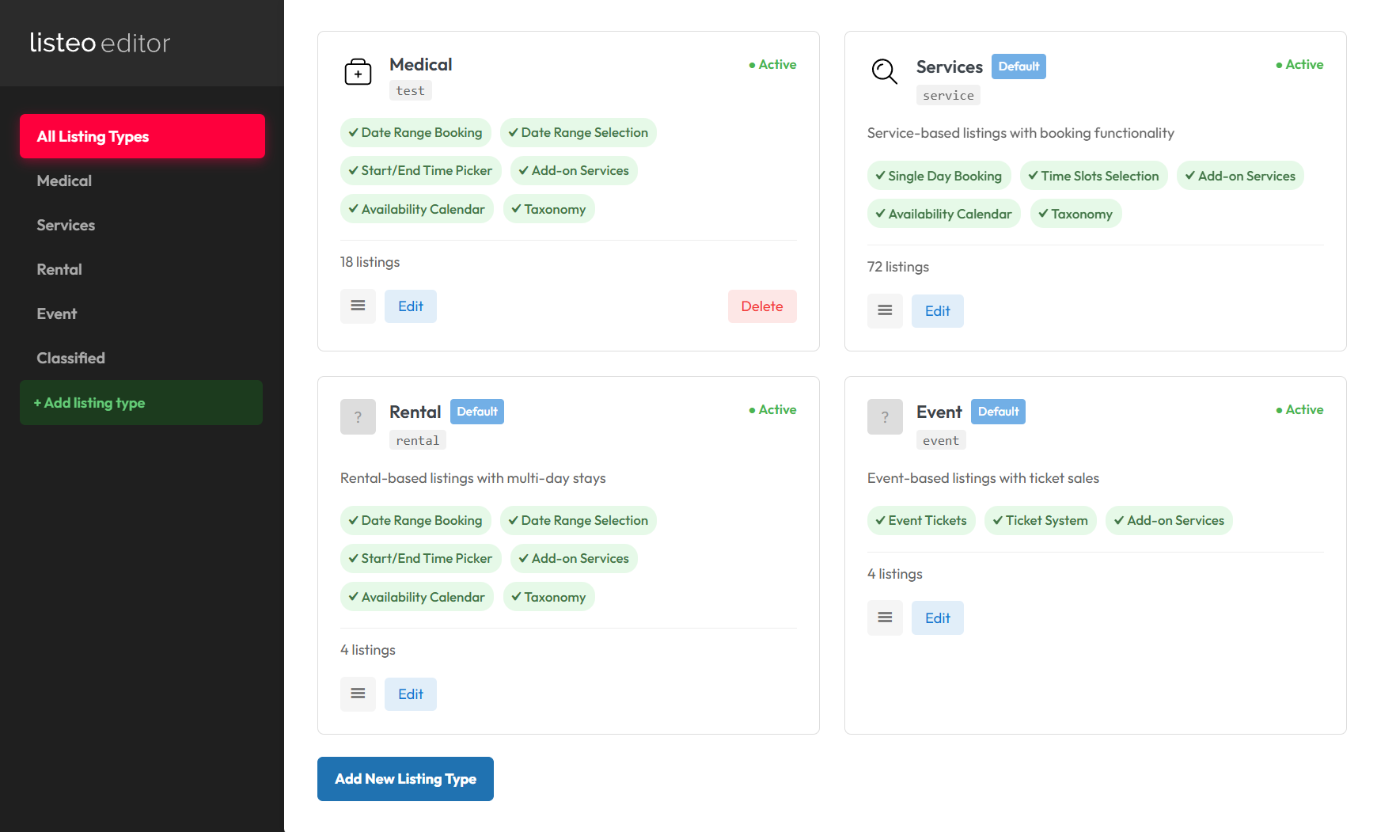
Task: Click the Medical card hamburger handle icon
Action: (x=358, y=306)
